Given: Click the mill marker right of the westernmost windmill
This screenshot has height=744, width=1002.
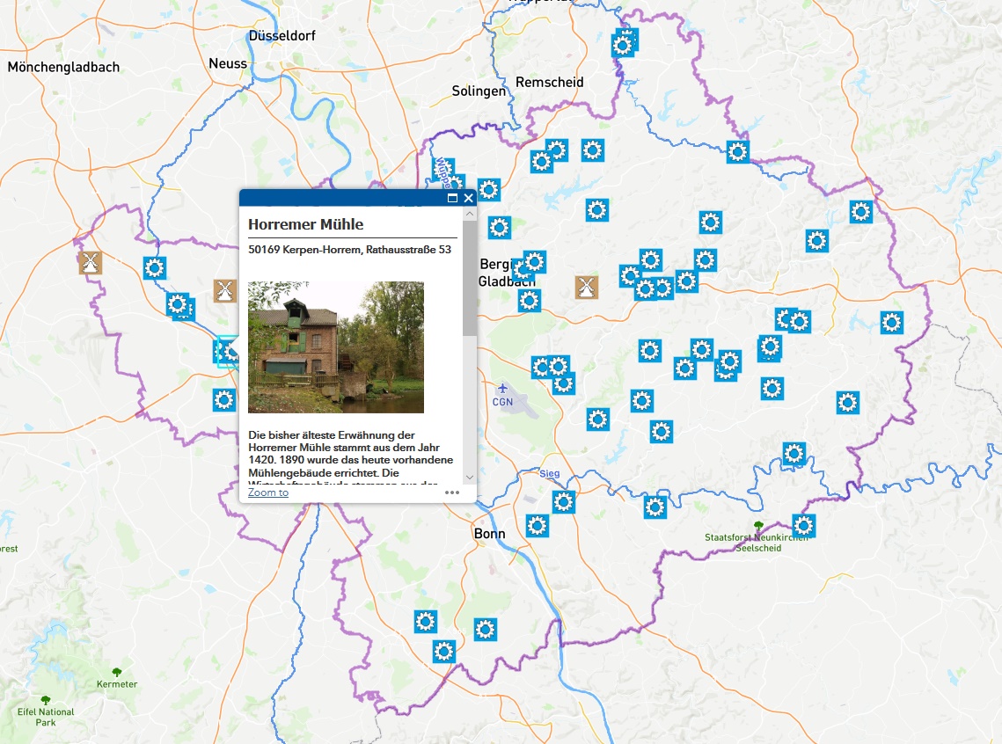Looking at the screenshot, I should click(154, 268).
